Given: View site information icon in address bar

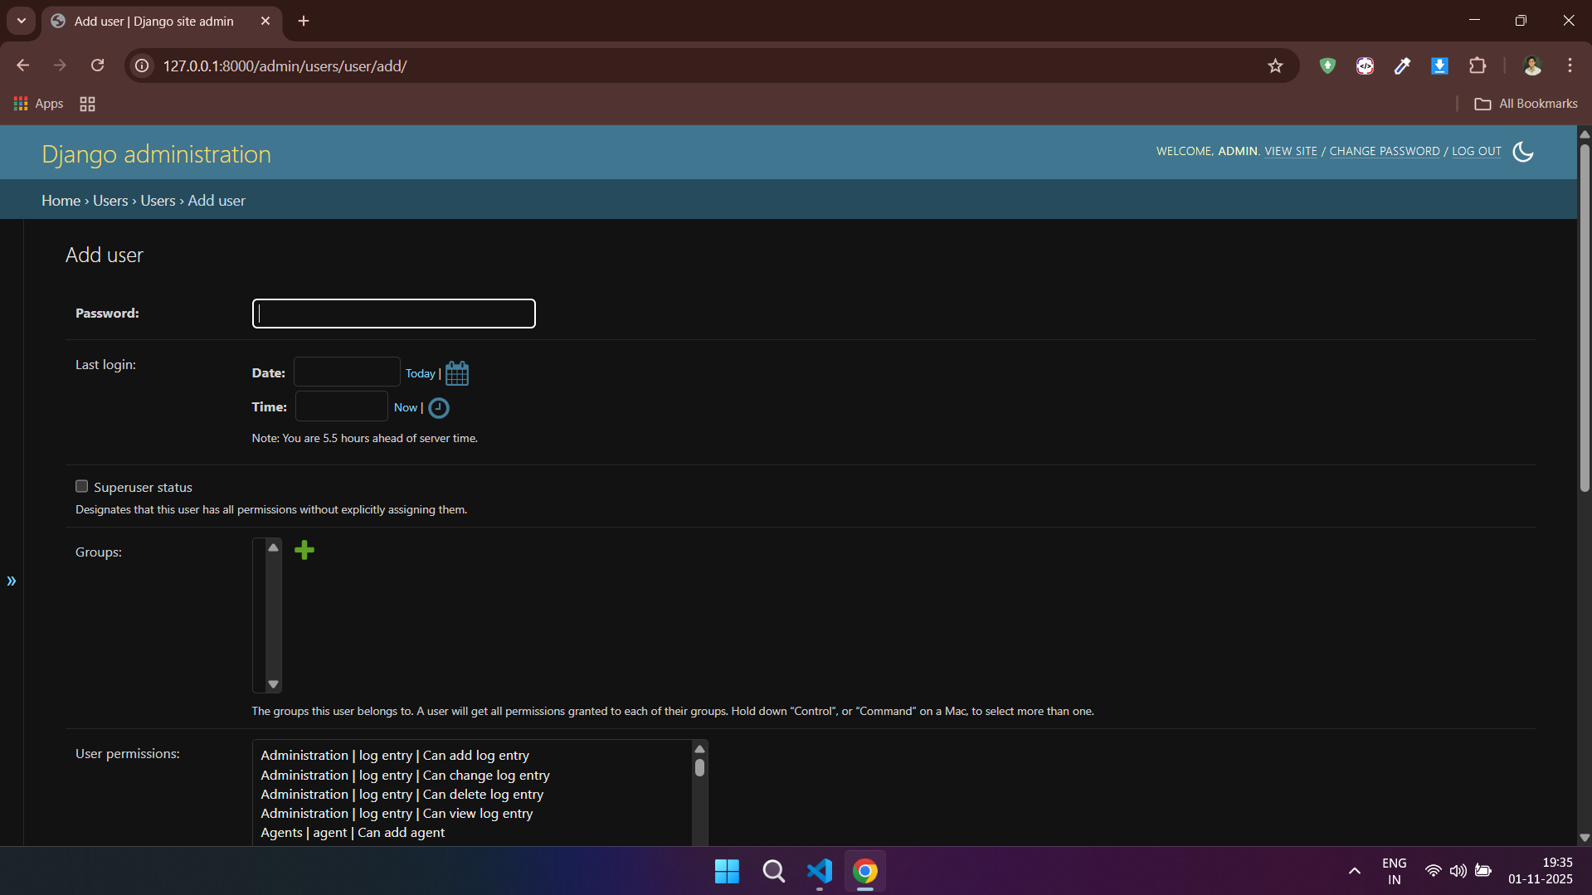Looking at the screenshot, I should click(143, 66).
